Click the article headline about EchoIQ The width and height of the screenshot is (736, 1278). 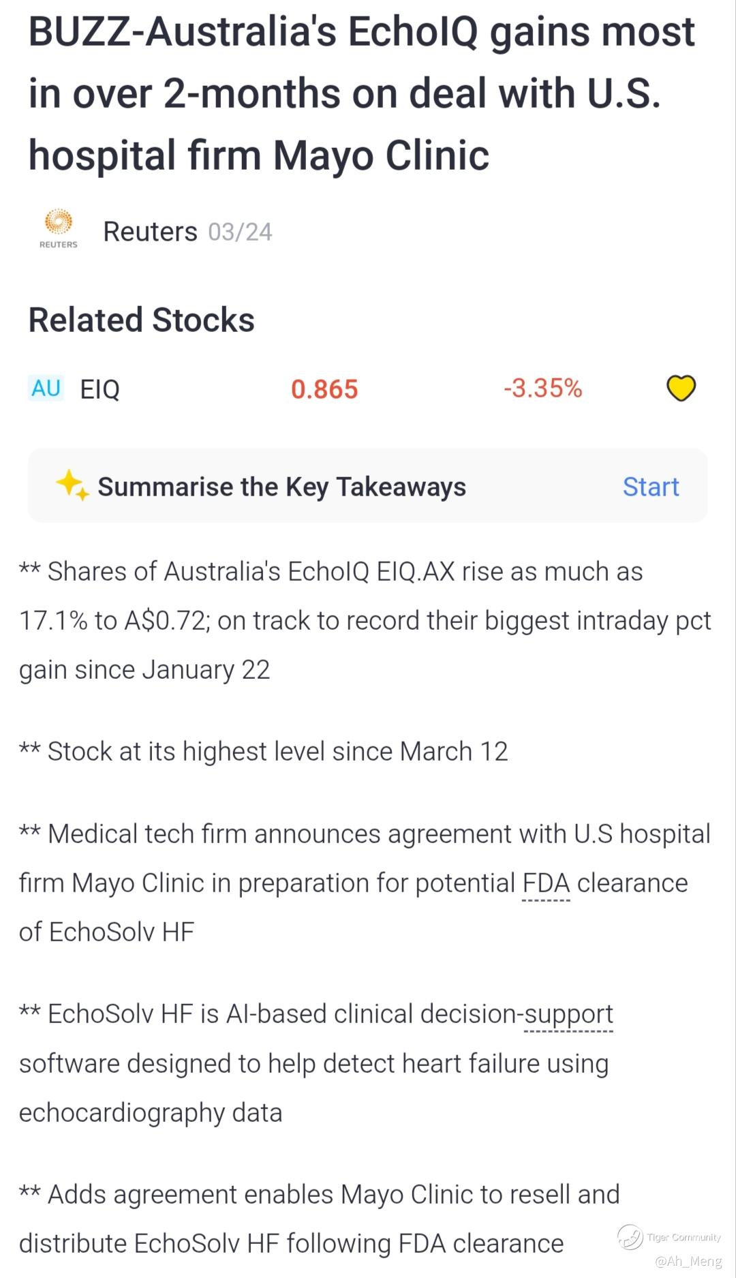coord(362,93)
